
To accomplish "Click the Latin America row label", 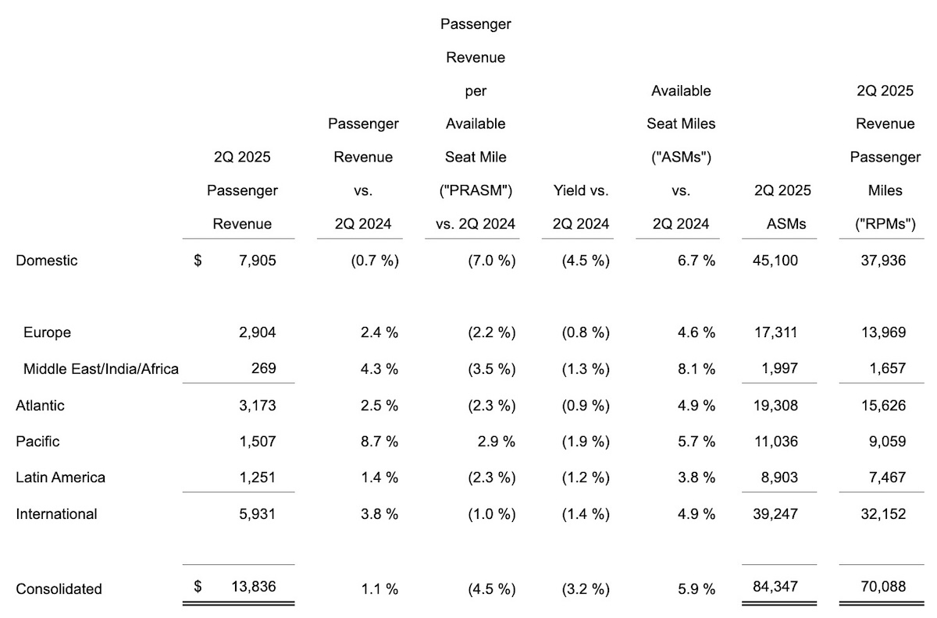I will click(60, 478).
